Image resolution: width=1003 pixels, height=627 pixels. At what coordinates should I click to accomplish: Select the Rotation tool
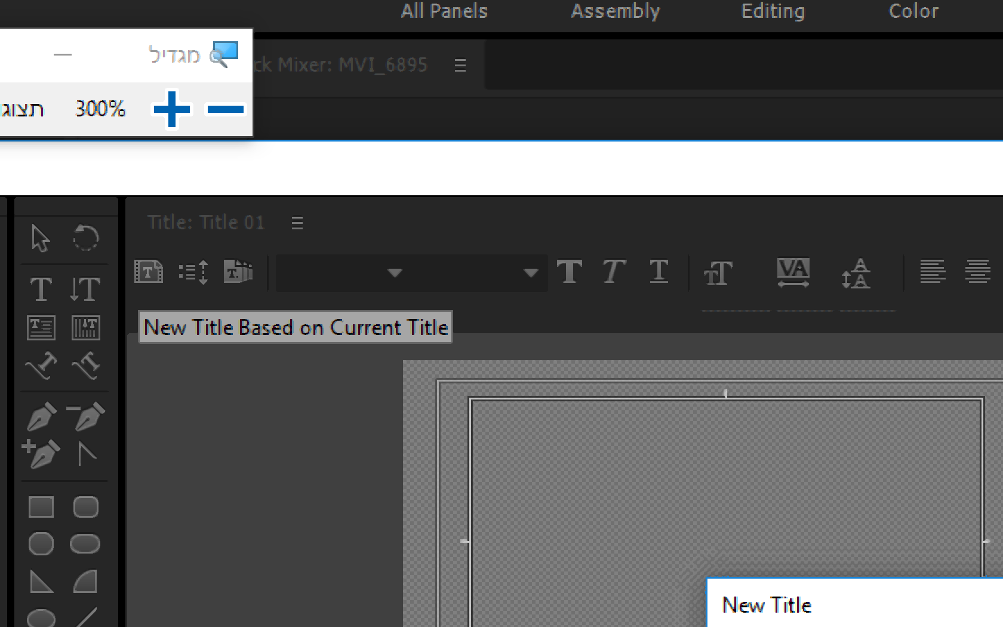(x=85, y=238)
